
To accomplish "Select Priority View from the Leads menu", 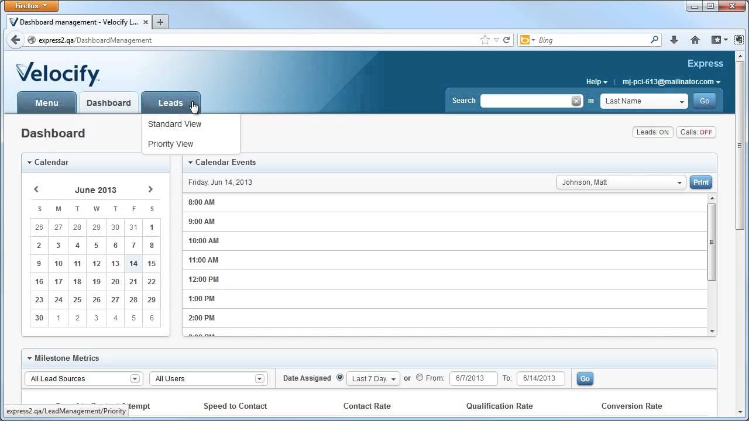I will 170,144.
